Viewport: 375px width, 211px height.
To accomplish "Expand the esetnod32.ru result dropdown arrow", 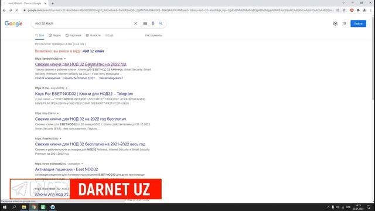I will [82, 164].
